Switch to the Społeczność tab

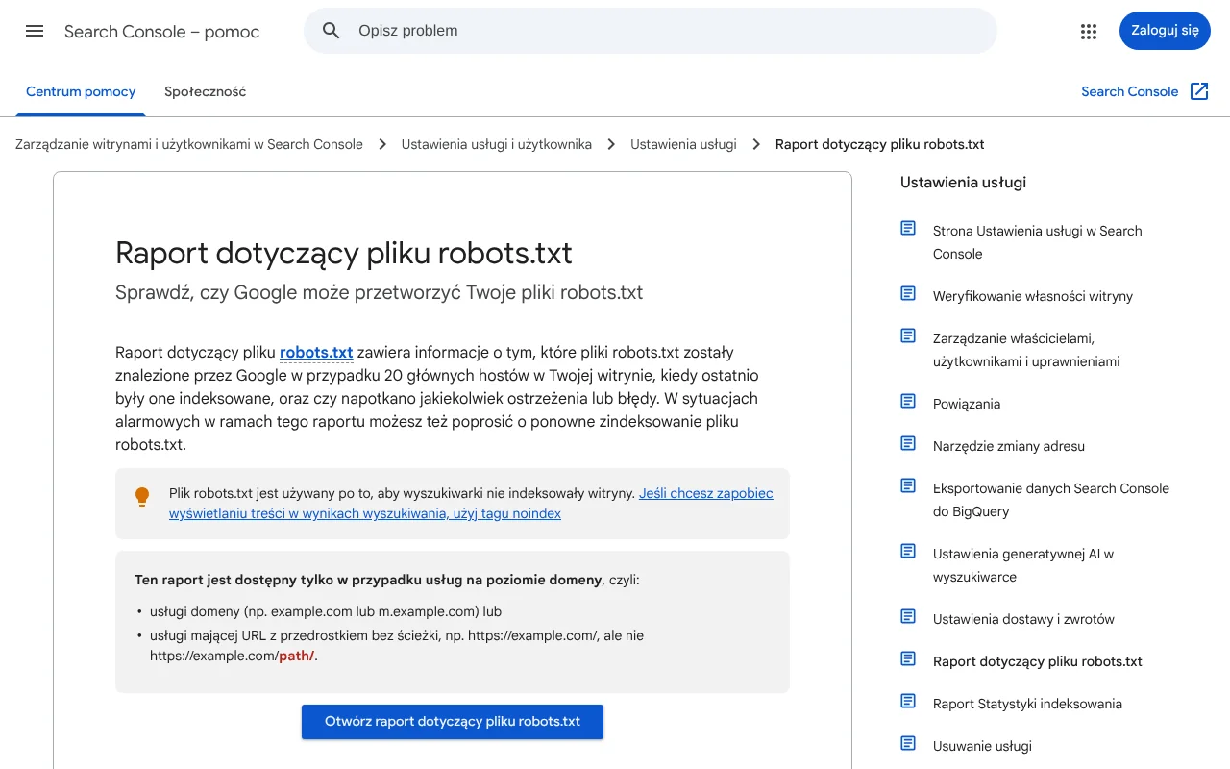[x=205, y=92]
